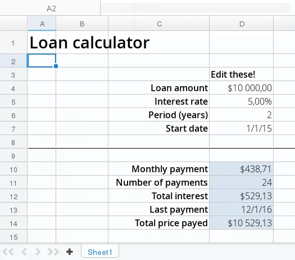Select the $10 529,13 total price value
The height and width of the screenshot is (260, 295).
pos(241,223)
